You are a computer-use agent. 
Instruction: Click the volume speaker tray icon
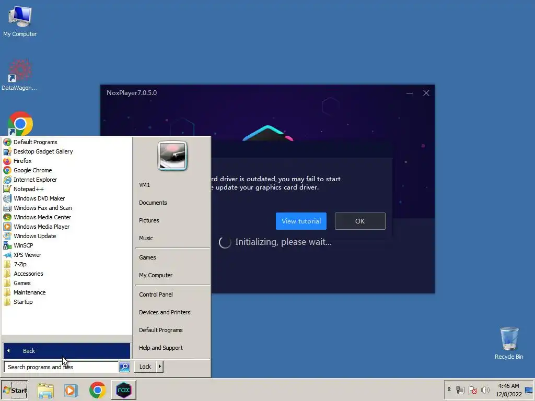coord(485,390)
